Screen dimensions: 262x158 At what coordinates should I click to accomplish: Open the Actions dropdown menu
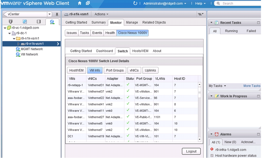point(102,14)
